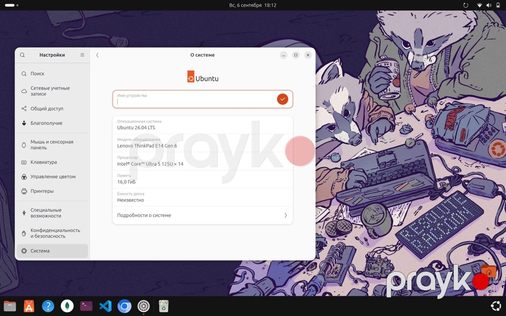The height and width of the screenshot is (316, 506).
Task: Click the printer icon in the sidebar
Action: 24,191
